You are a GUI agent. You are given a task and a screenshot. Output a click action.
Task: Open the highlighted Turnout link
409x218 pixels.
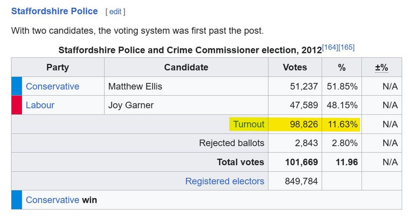point(249,124)
